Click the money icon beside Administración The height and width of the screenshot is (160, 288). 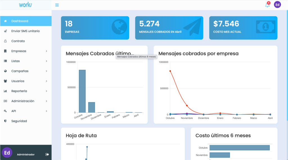click(5, 101)
